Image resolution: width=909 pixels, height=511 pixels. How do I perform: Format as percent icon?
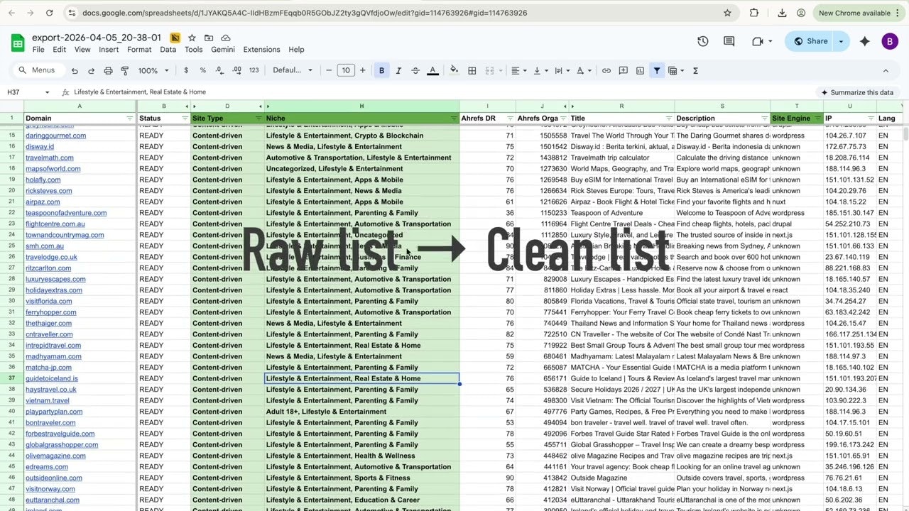pyautogui.click(x=203, y=70)
